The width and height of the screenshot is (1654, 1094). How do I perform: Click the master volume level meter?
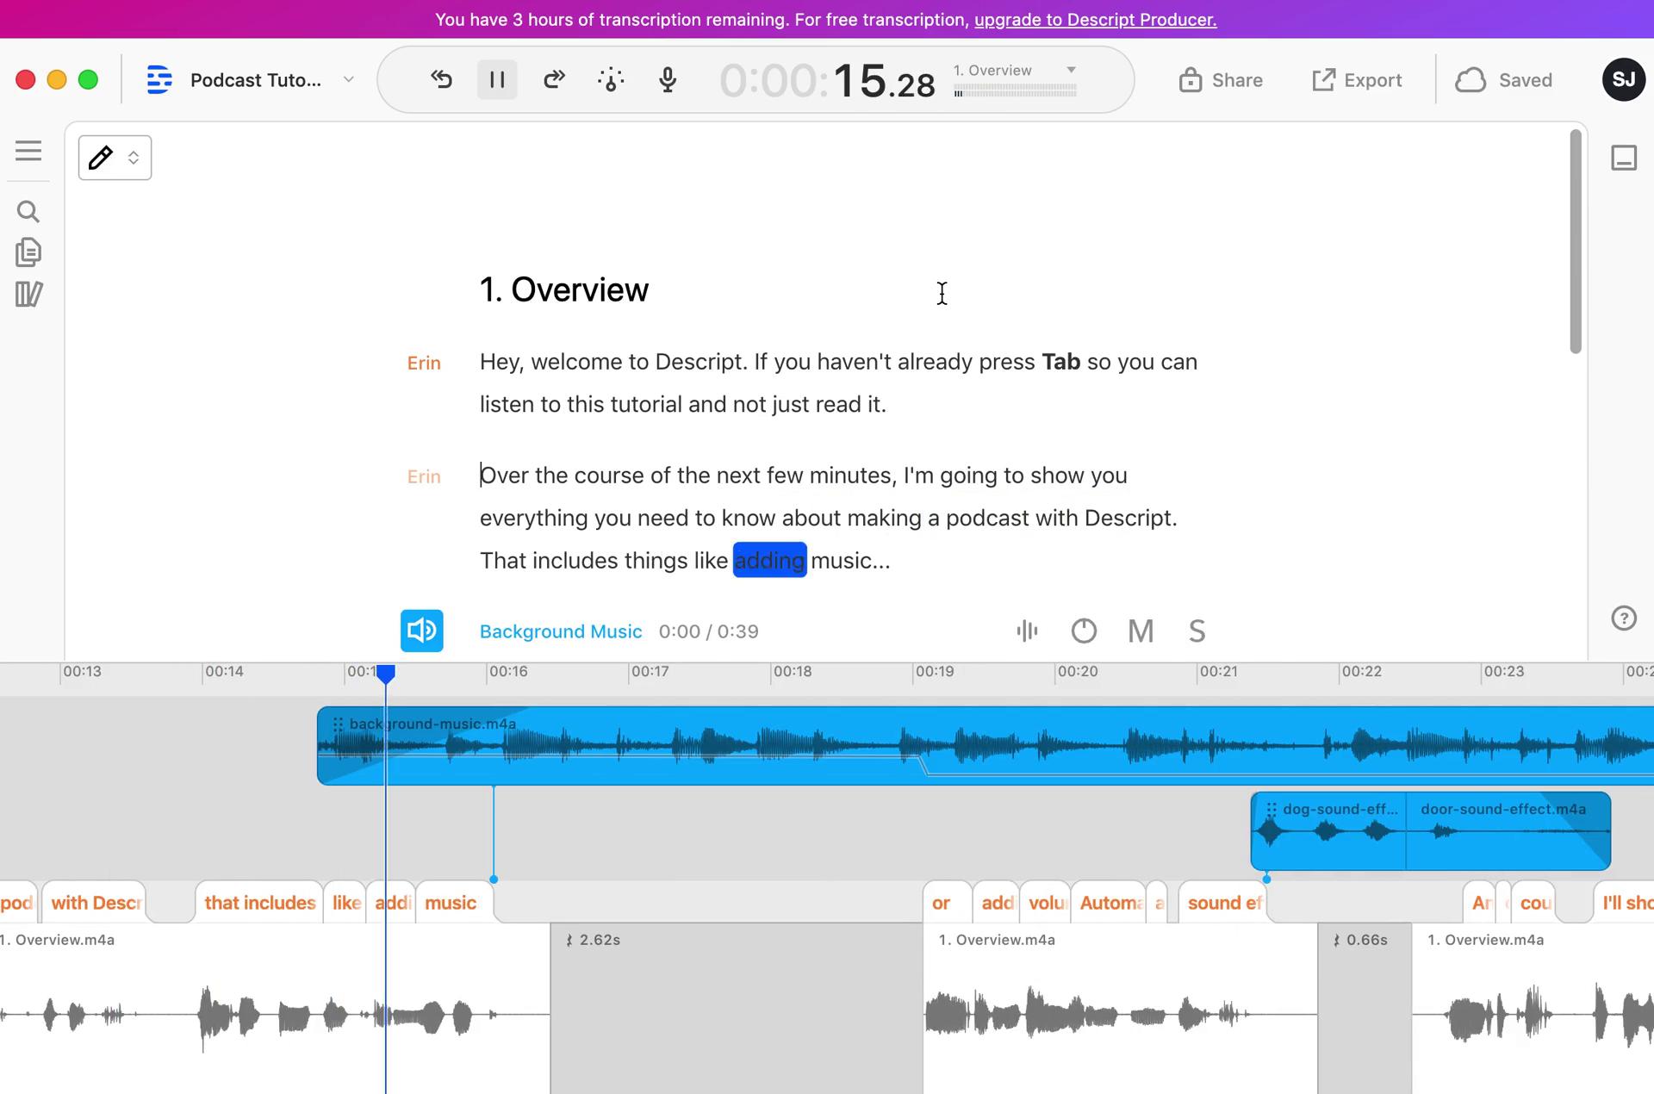[1015, 92]
